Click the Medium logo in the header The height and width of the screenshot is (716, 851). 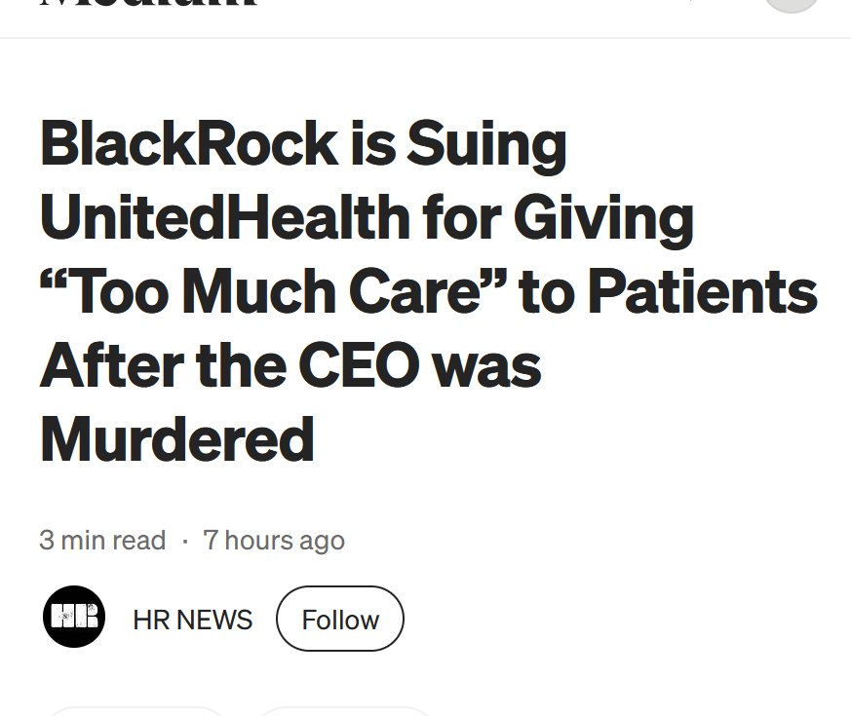tap(148, 4)
